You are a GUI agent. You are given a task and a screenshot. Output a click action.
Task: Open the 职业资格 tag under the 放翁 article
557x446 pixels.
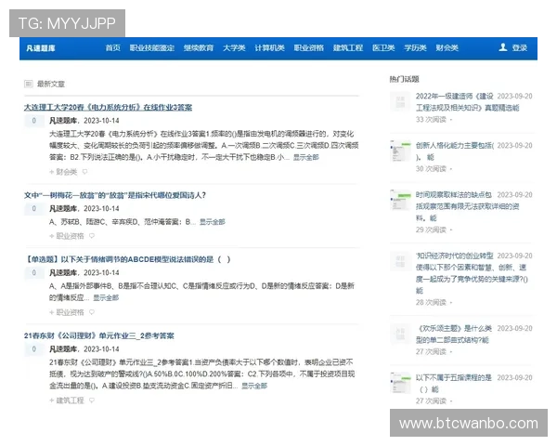pyautogui.click(x=70, y=236)
